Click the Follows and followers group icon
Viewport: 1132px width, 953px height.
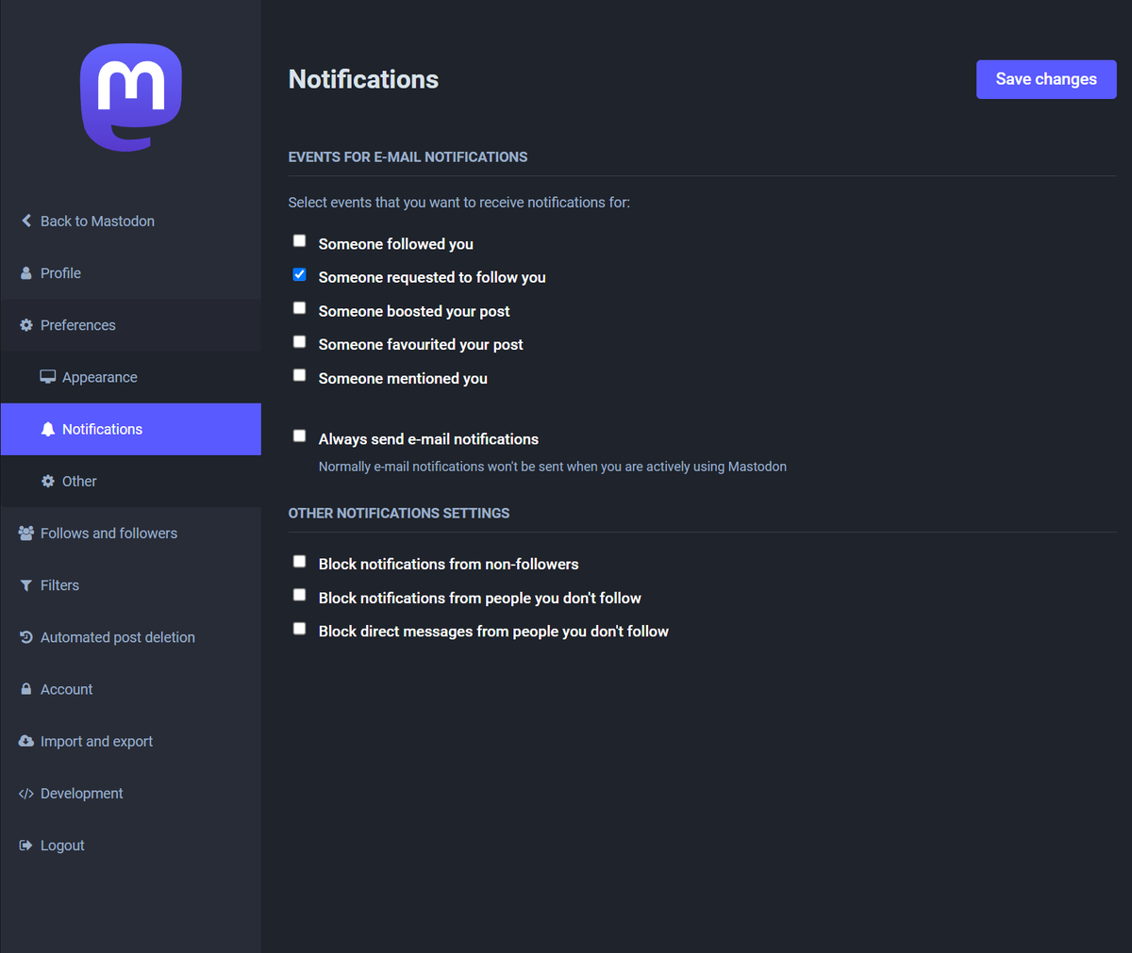click(26, 534)
